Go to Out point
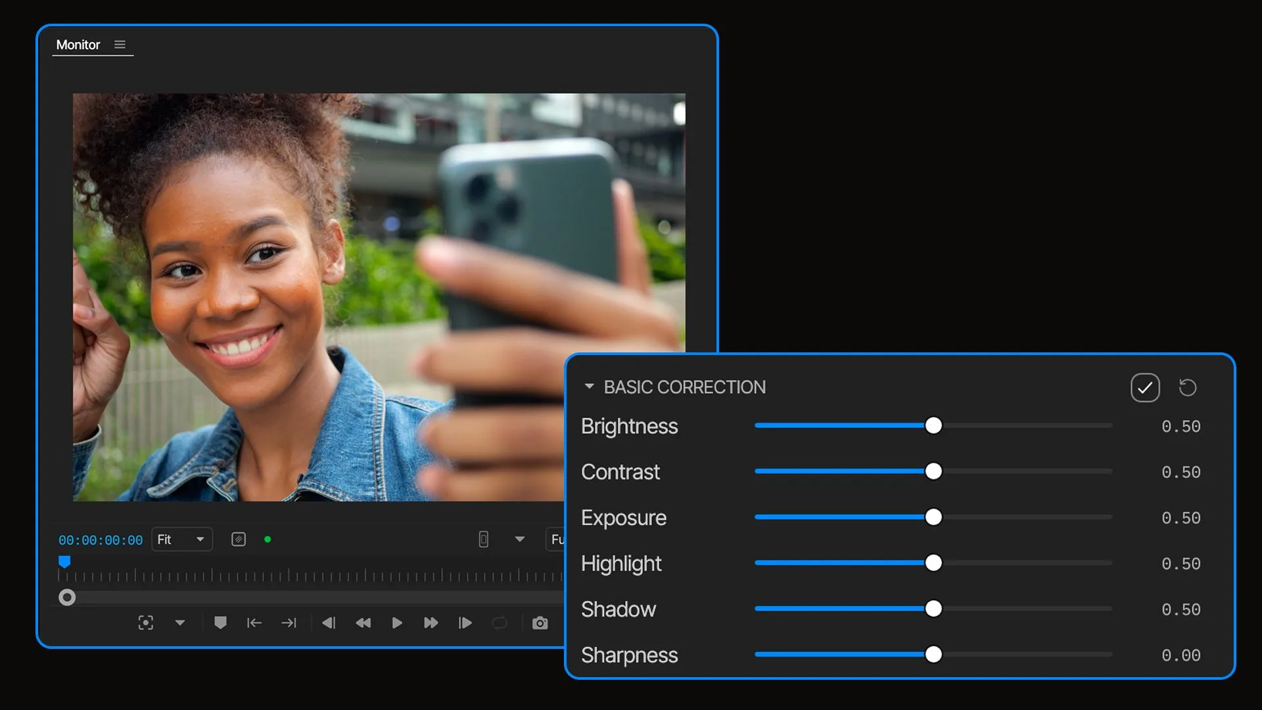 coord(289,623)
